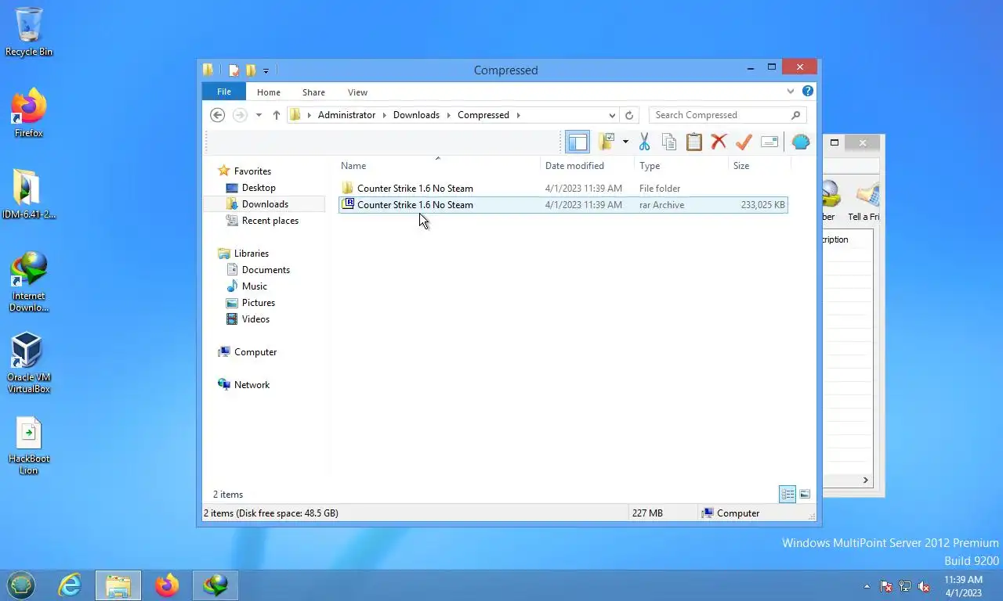Select the Counter Strike rar Archive file
This screenshot has height=601, width=1003.
(563, 205)
